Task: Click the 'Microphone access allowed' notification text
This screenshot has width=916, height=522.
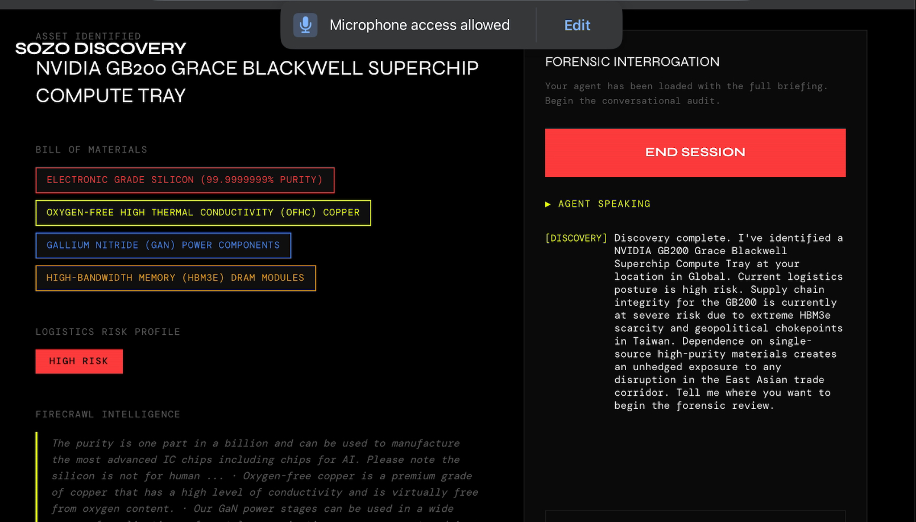Action: (420, 25)
